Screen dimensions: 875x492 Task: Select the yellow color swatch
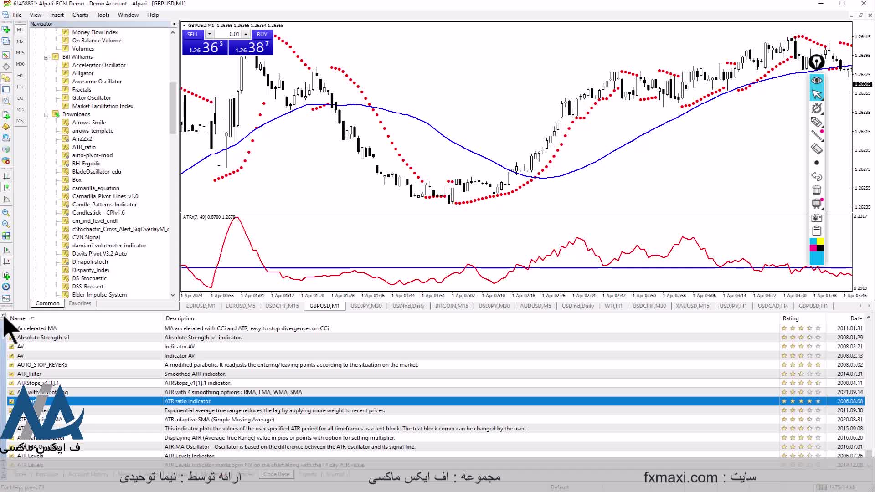(820, 241)
